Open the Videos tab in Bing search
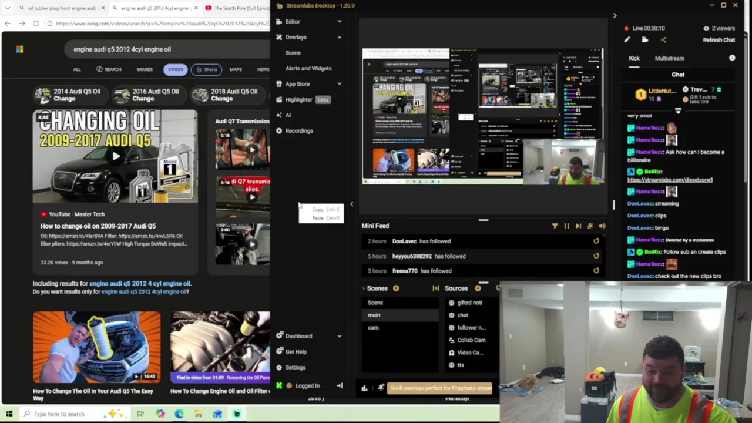The width and height of the screenshot is (752, 423). pos(175,69)
